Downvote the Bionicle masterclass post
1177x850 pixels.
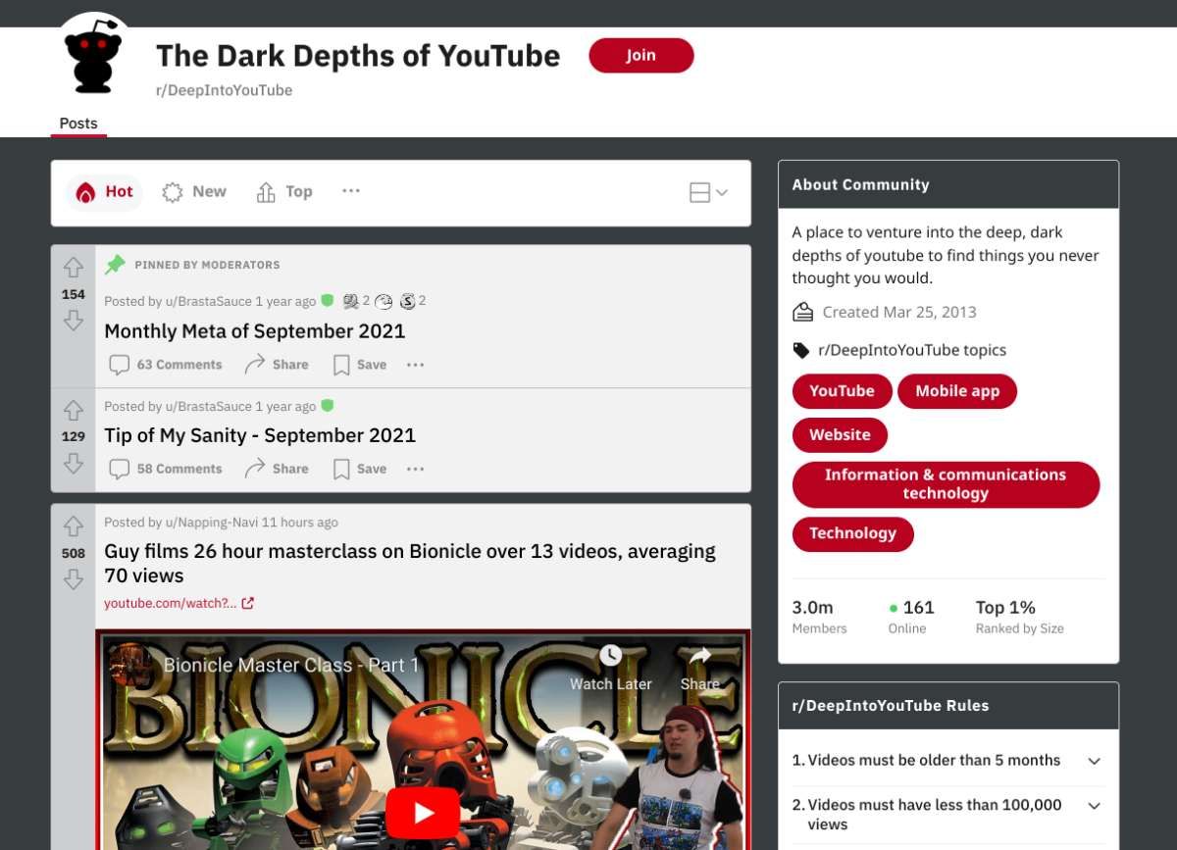(x=74, y=579)
